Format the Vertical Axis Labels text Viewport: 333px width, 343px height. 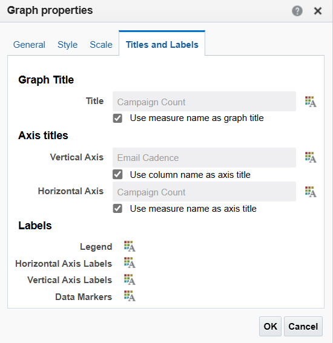(x=130, y=279)
